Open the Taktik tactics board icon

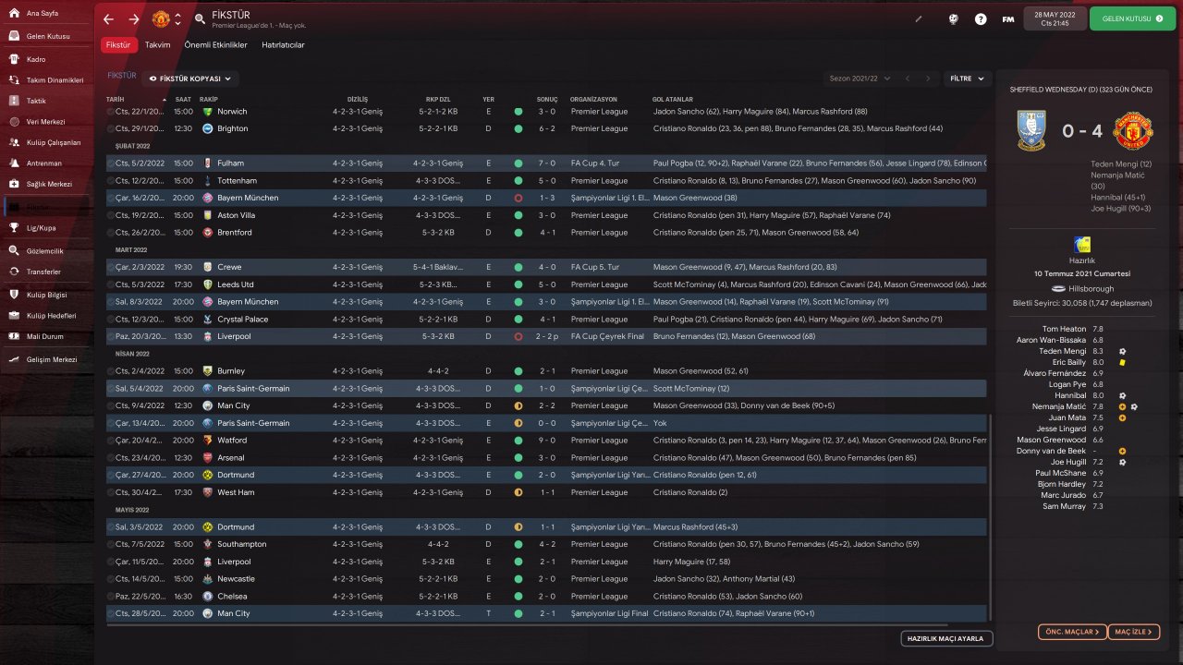(15, 101)
